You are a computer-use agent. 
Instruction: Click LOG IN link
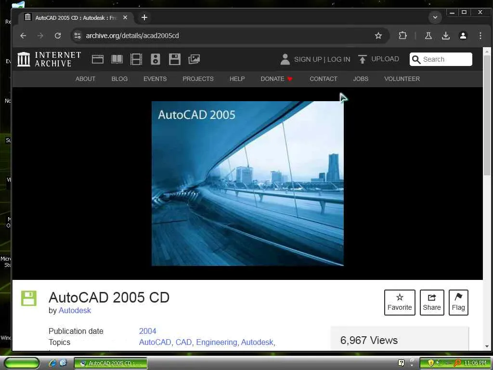point(338,59)
